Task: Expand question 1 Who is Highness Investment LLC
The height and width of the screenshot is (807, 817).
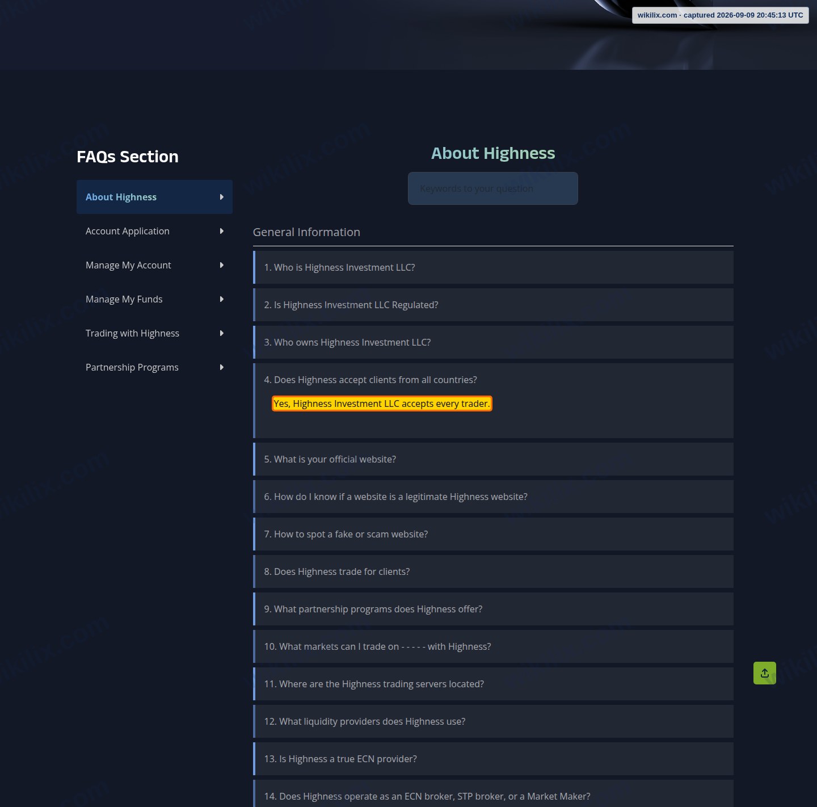Action: point(493,267)
